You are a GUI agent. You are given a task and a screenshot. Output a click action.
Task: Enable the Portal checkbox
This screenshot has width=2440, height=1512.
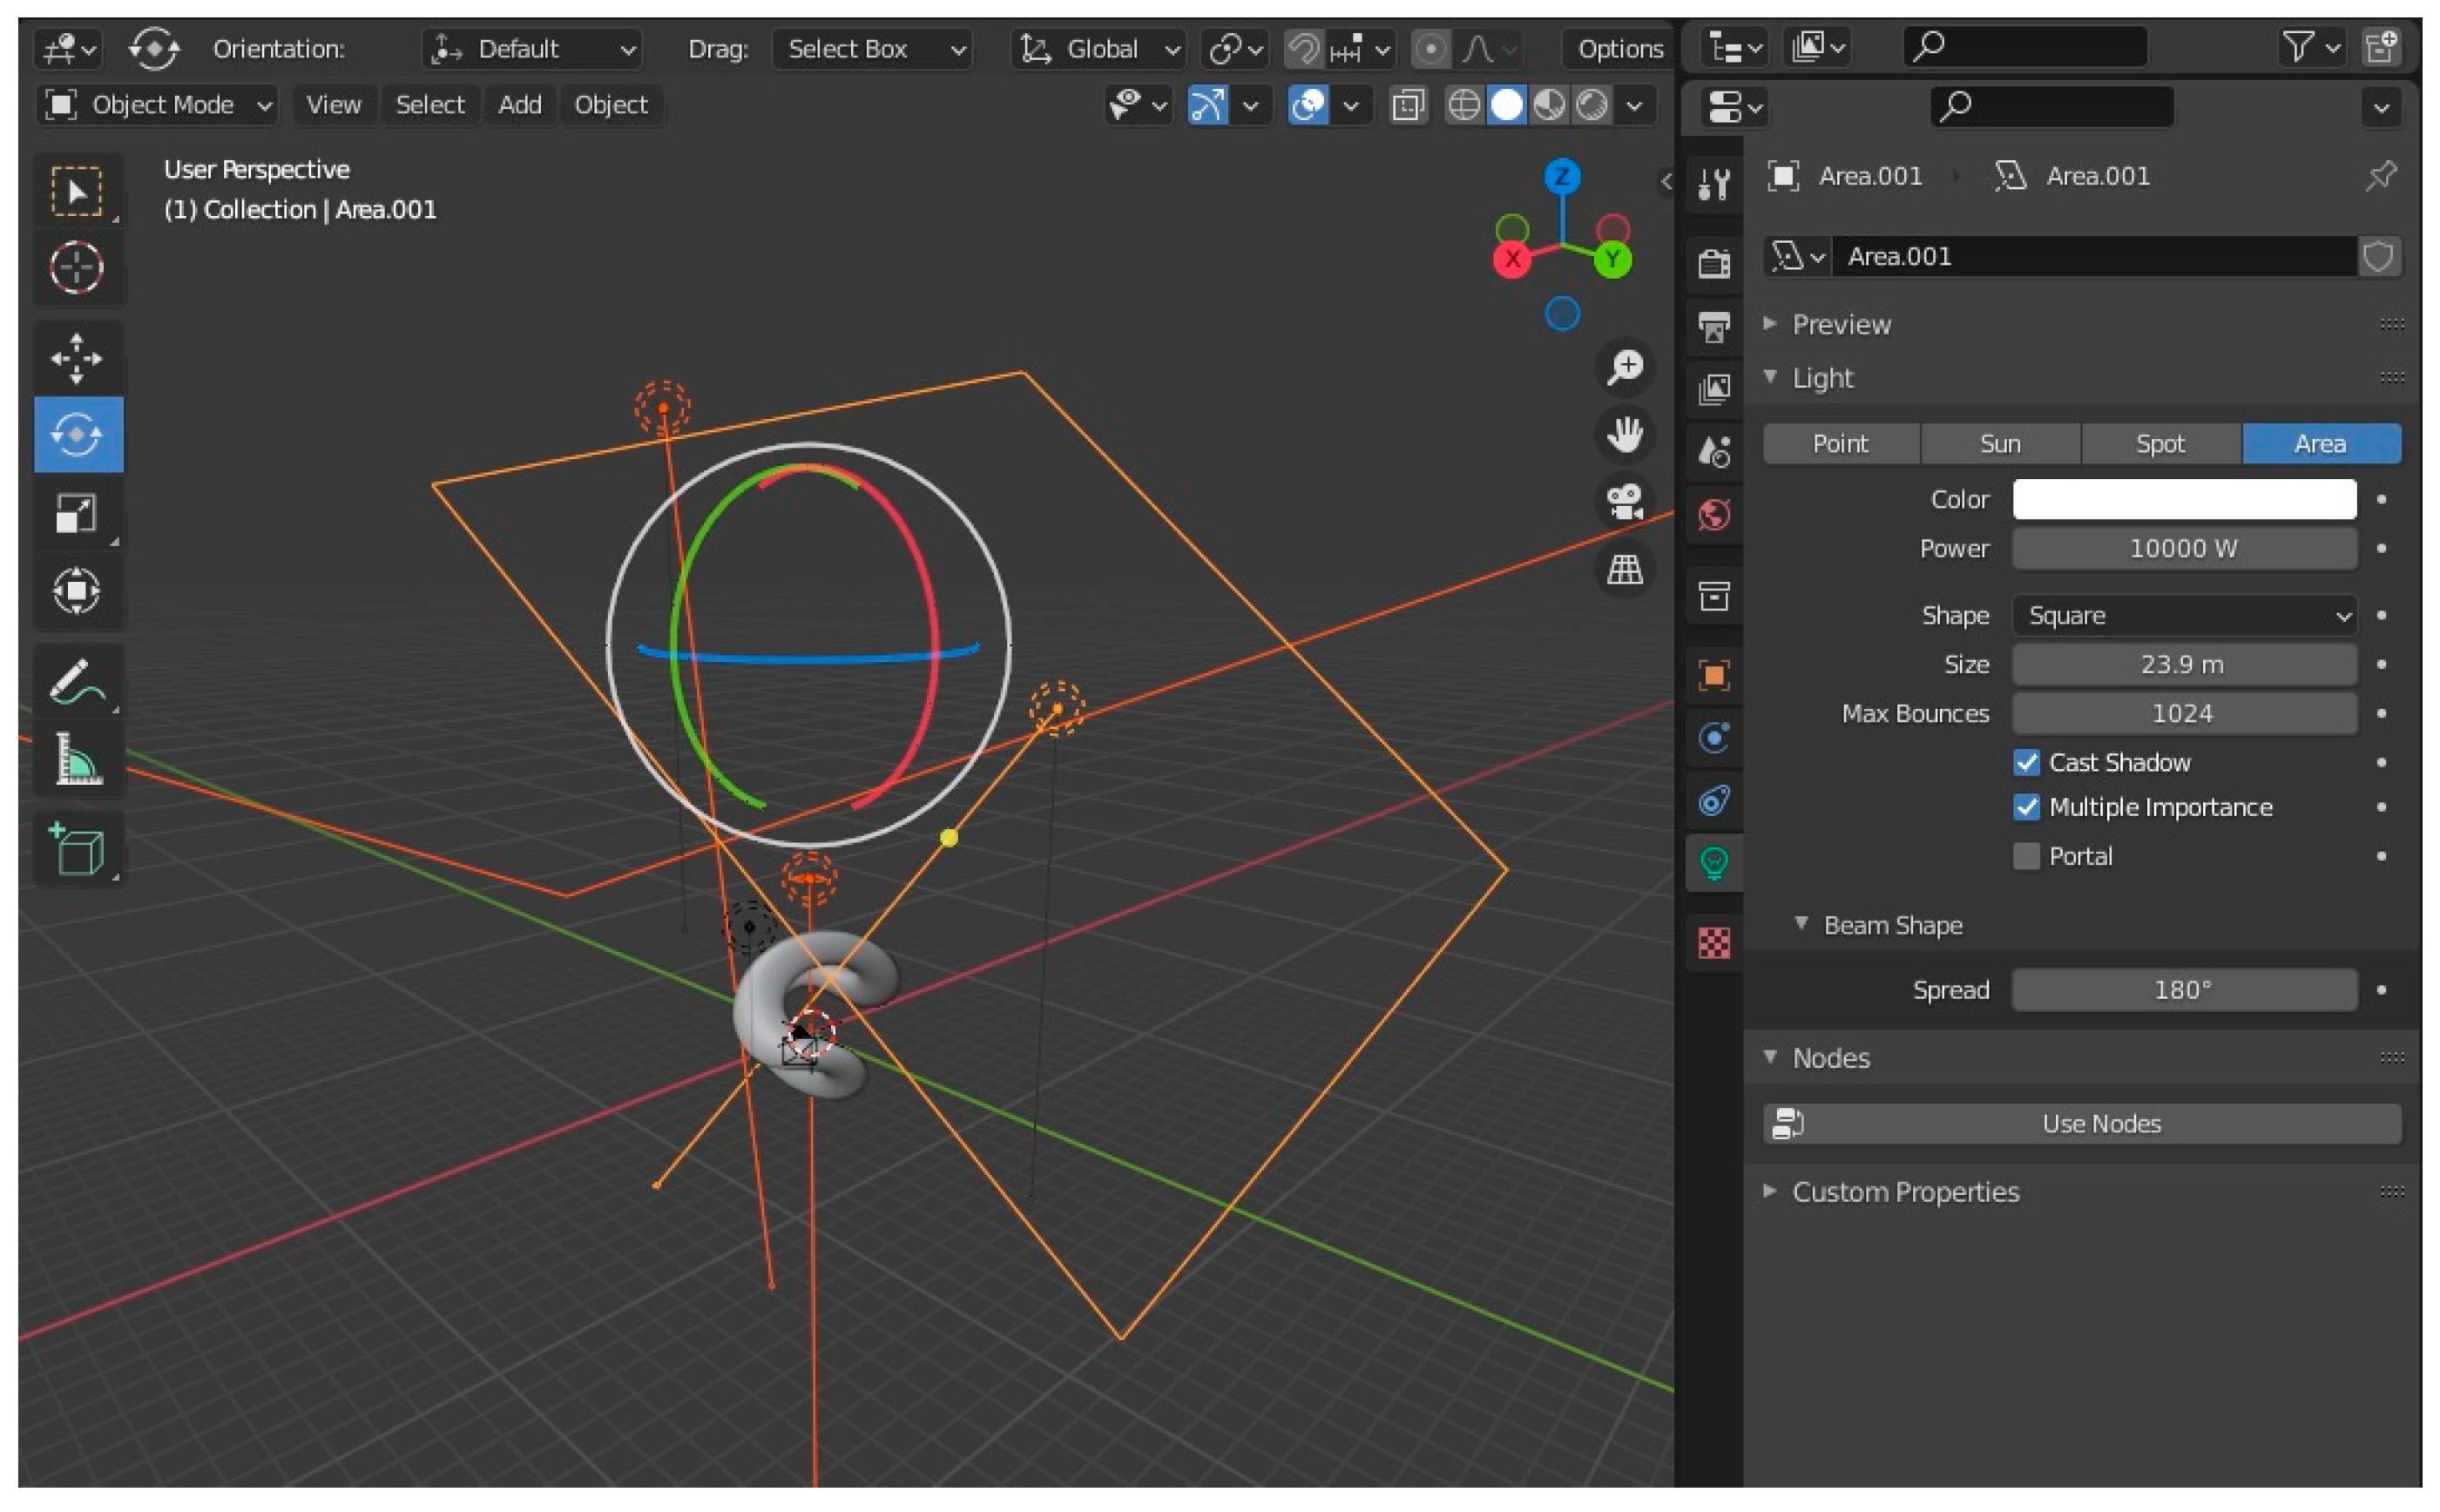[2026, 856]
